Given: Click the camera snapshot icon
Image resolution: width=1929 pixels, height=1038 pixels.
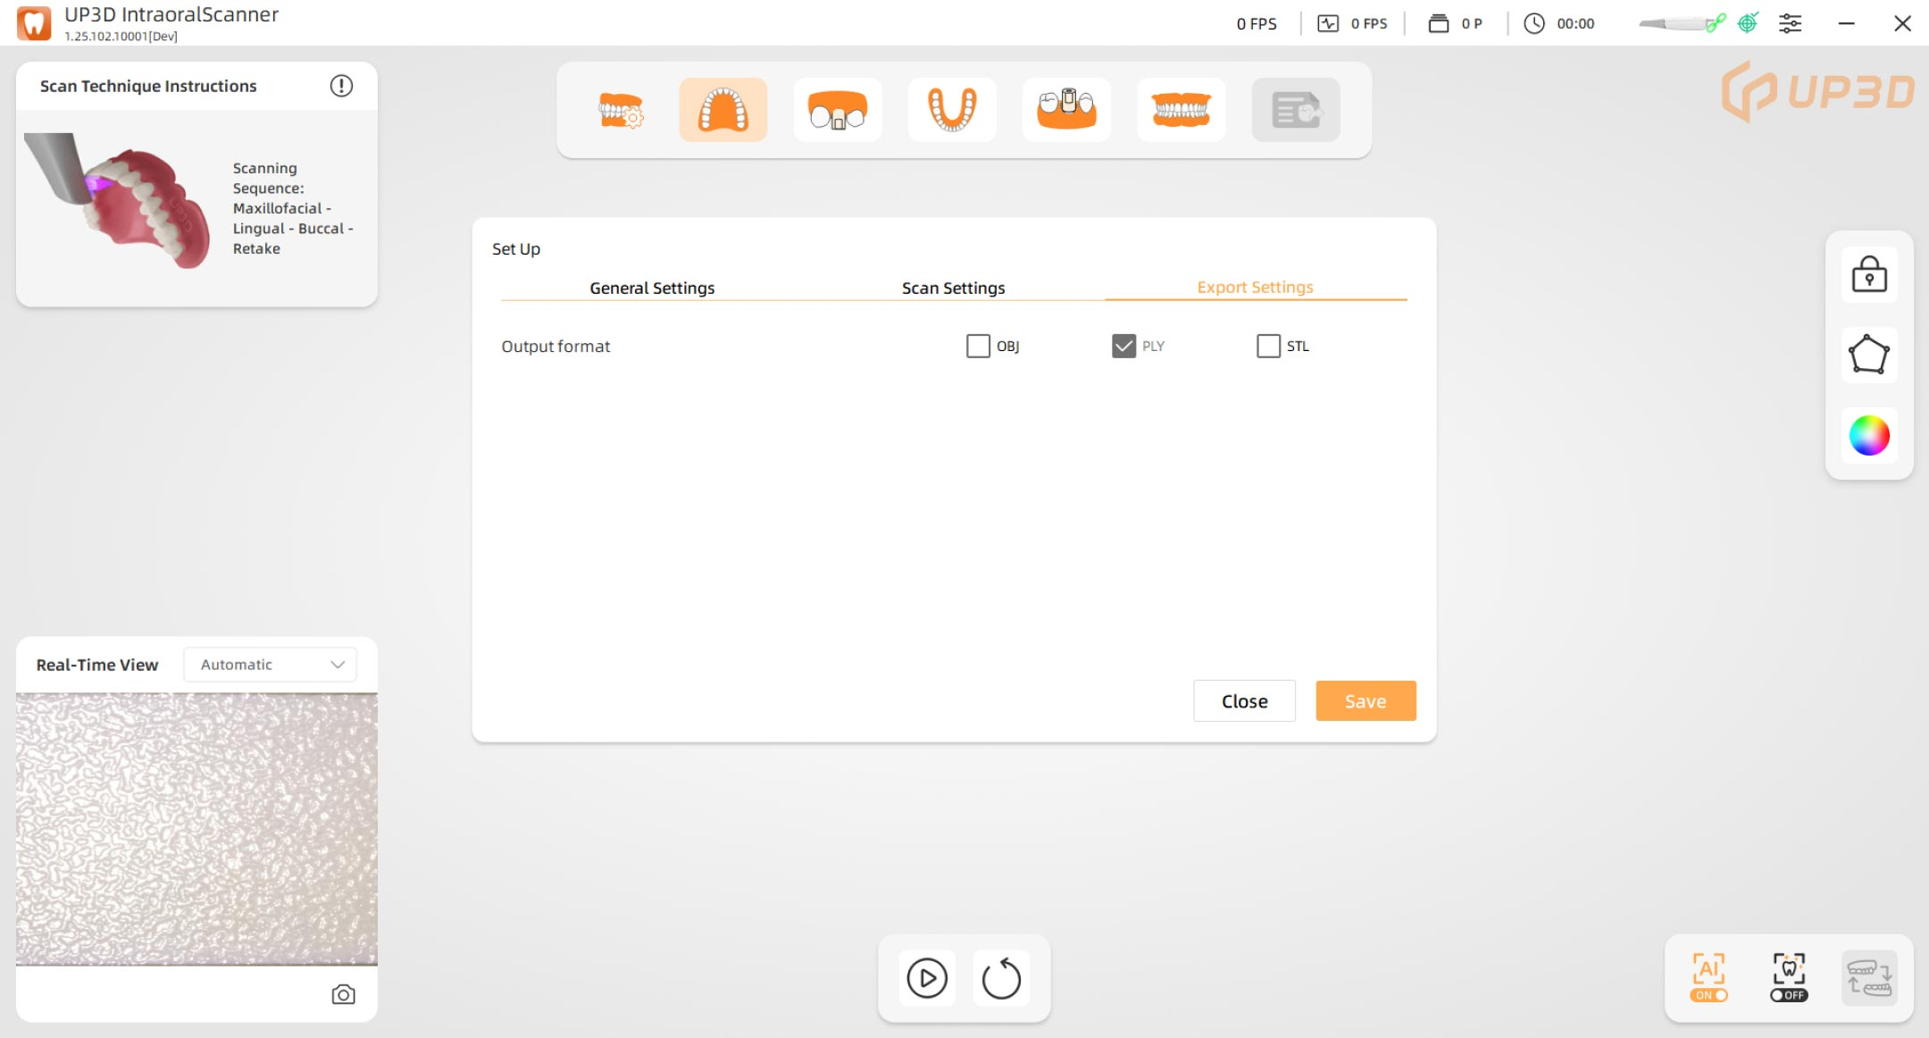Looking at the screenshot, I should click(343, 994).
